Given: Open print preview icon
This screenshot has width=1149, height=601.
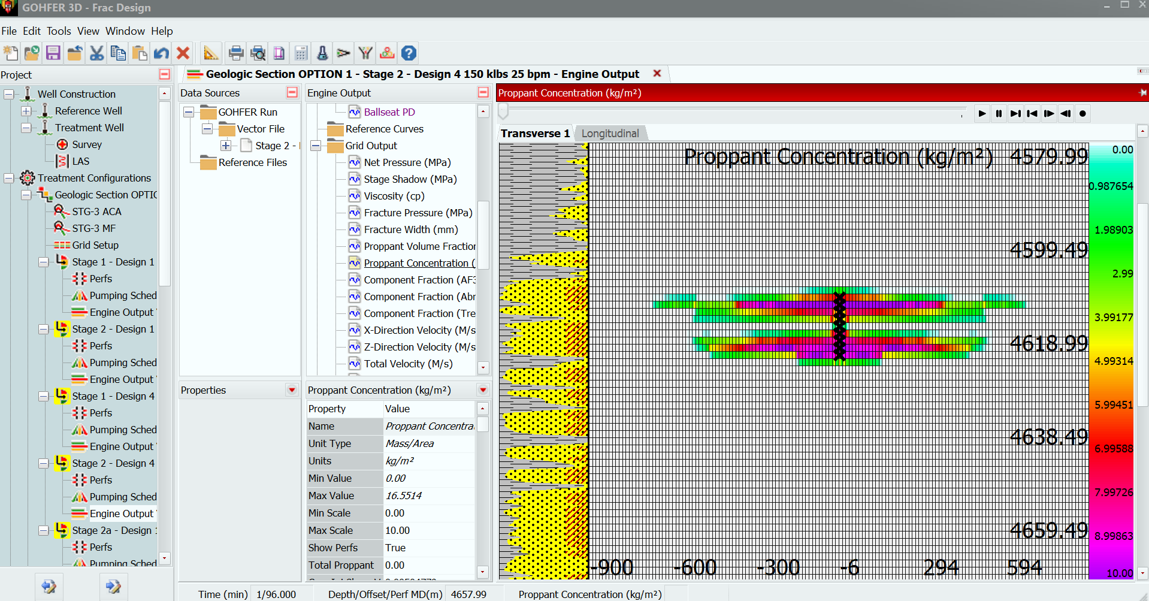Looking at the screenshot, I should 258,53.
